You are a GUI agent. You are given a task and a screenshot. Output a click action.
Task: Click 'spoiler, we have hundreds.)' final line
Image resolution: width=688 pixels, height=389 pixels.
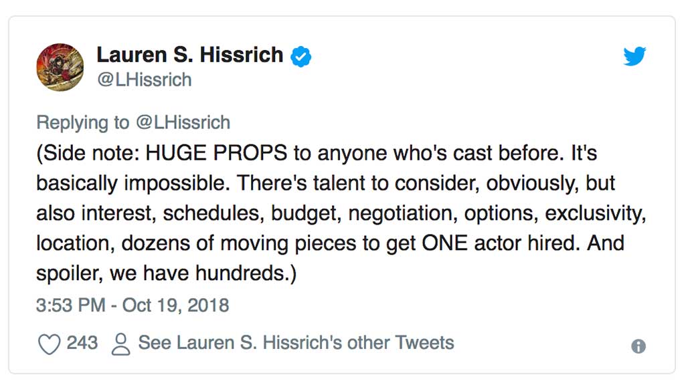[166, 273]
